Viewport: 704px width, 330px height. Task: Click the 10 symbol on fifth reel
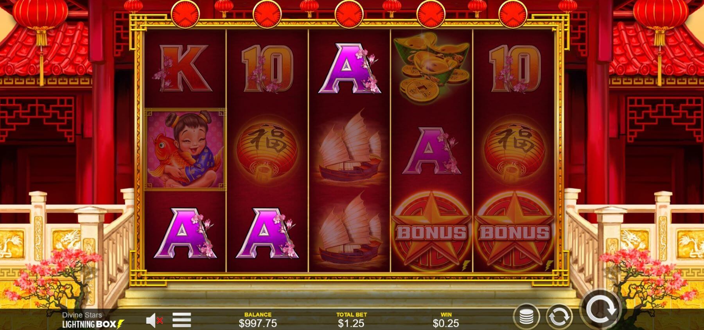[x=514, y=68]
